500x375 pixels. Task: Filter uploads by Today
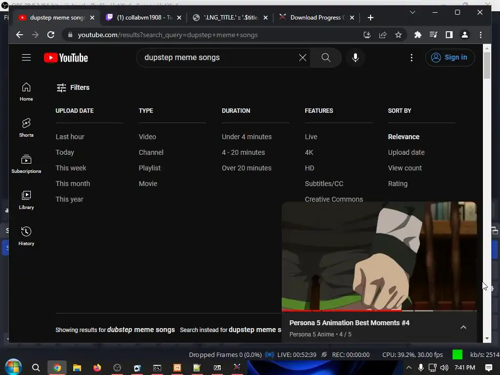(x=65, y=152)
